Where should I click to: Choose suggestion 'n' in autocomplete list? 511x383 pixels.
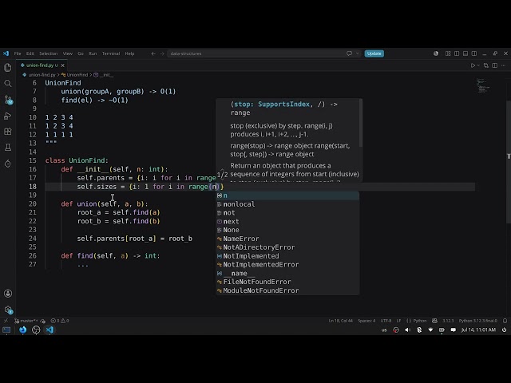point(287,195)
